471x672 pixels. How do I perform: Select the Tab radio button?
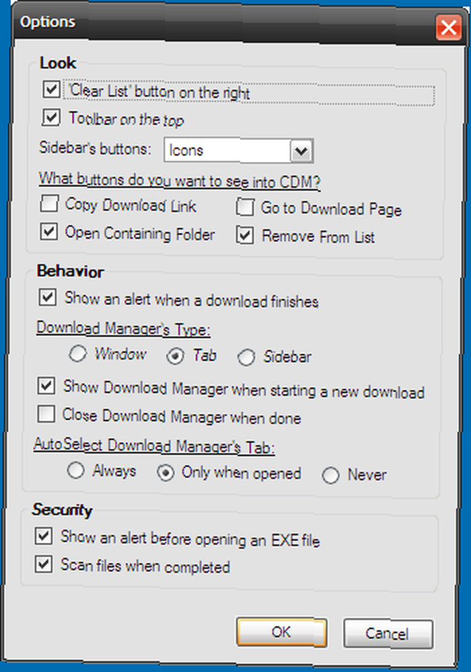(x=176, y=356)
